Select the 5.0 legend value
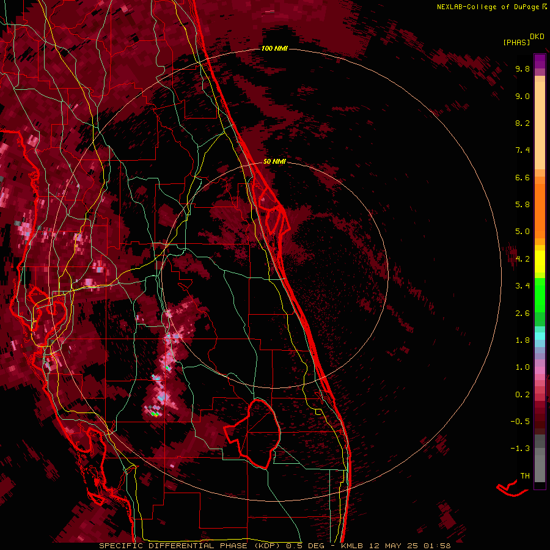Screen dimensions: 550x550 pyautogui.click(x=522, y=232)
